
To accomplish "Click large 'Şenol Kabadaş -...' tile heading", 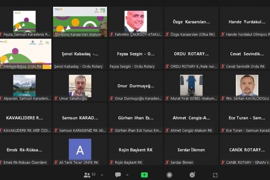I will (x=80, y=54).
